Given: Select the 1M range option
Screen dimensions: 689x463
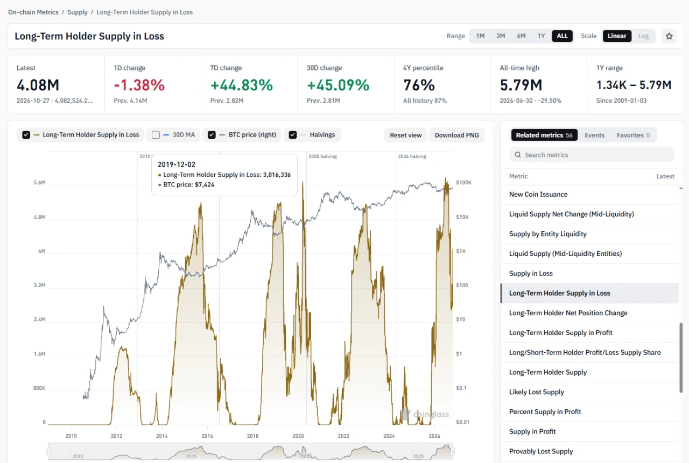Looking at the screenshot, I should click(x=480, y=36).
